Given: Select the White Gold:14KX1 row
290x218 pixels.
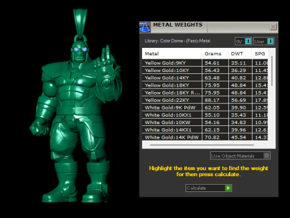Looking at the screenshot, I should (x=205, y=130).
